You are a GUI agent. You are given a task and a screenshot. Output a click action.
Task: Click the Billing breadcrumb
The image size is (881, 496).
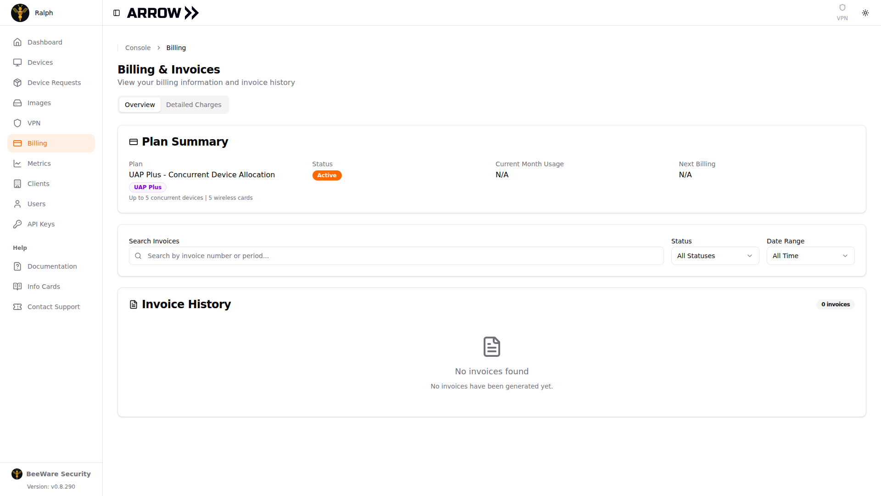176,48
